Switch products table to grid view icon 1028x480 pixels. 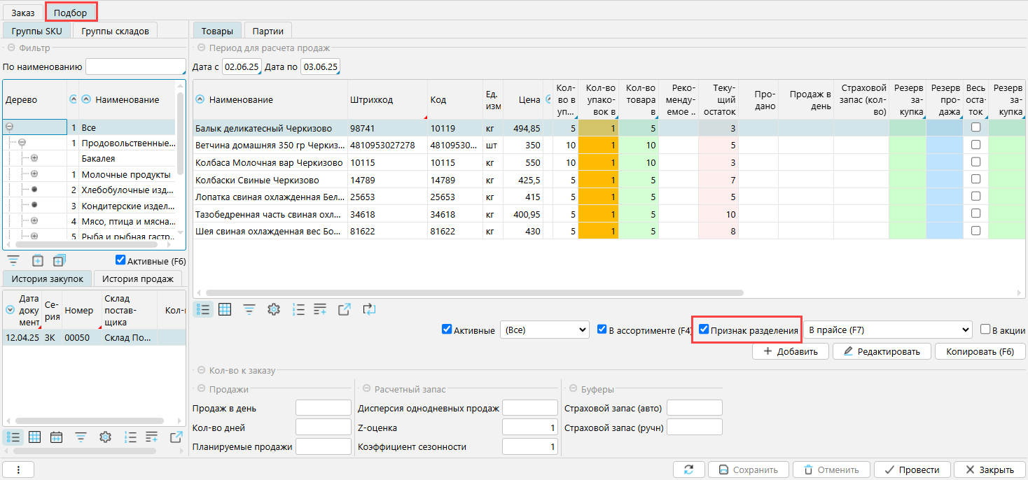(225, 309)
